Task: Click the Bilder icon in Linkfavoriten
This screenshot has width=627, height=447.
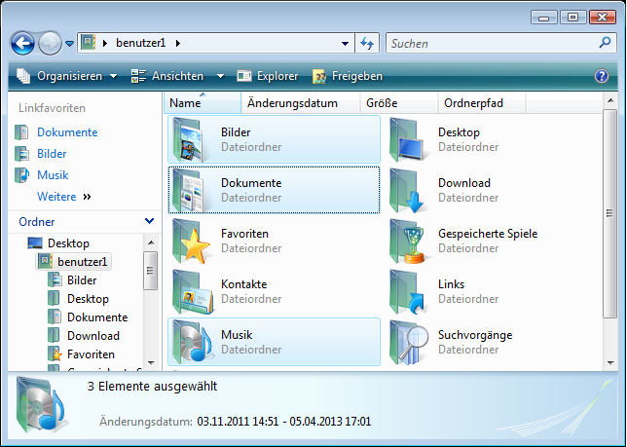Action: coord(21,154)
